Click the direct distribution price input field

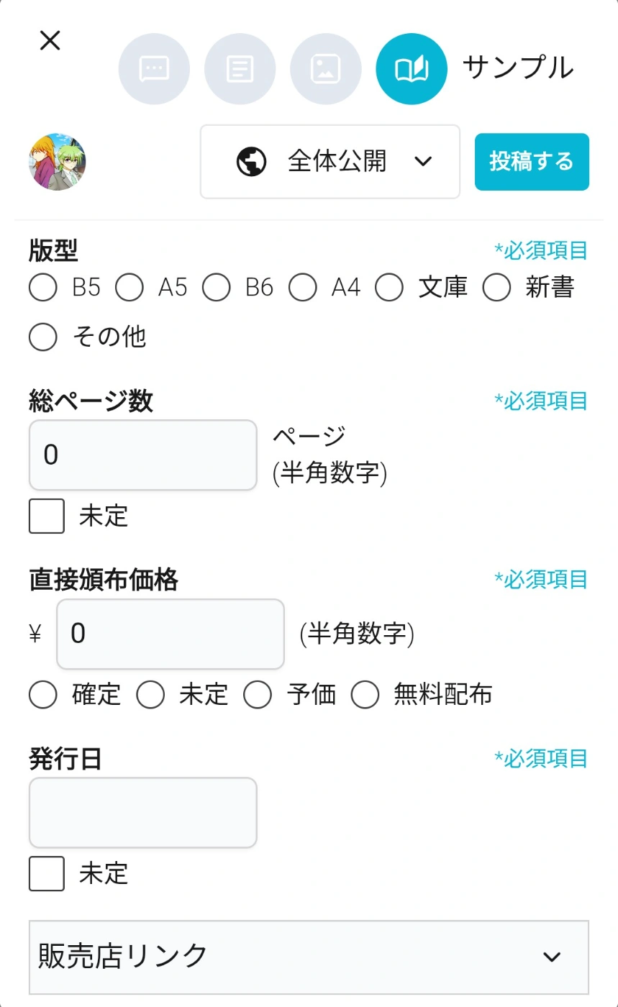[171, 634]
